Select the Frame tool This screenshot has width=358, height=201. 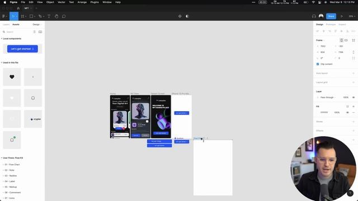(x=22, y=16)
